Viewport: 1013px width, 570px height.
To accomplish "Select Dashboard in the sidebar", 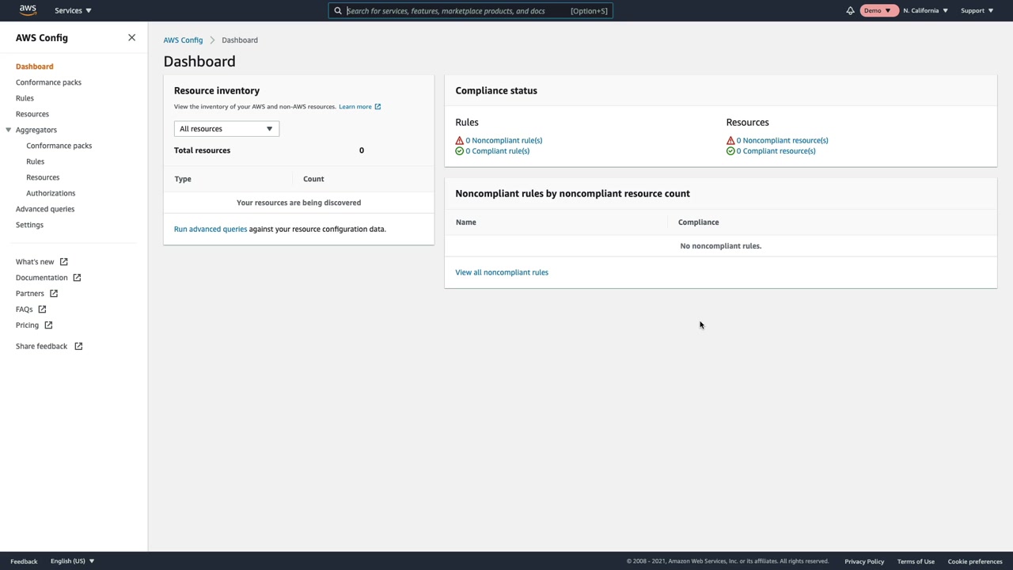I will pos(35,66).
